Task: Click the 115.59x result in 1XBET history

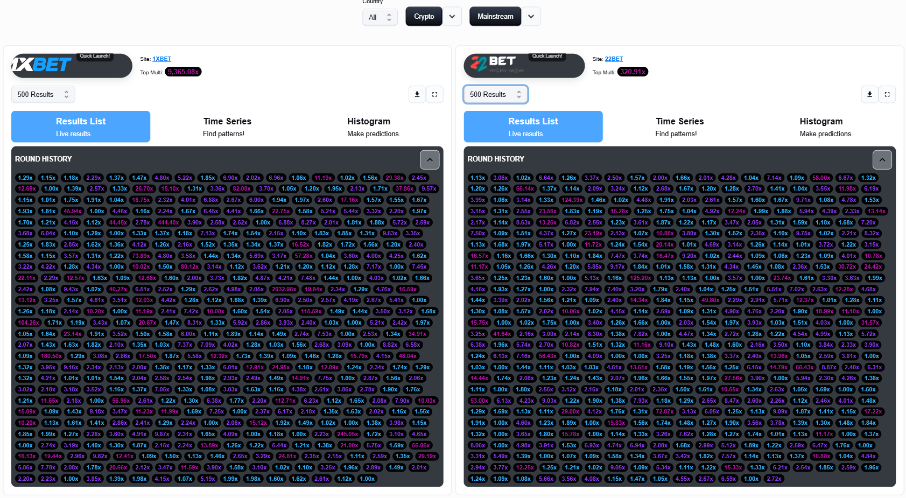Action: [311, 311]
